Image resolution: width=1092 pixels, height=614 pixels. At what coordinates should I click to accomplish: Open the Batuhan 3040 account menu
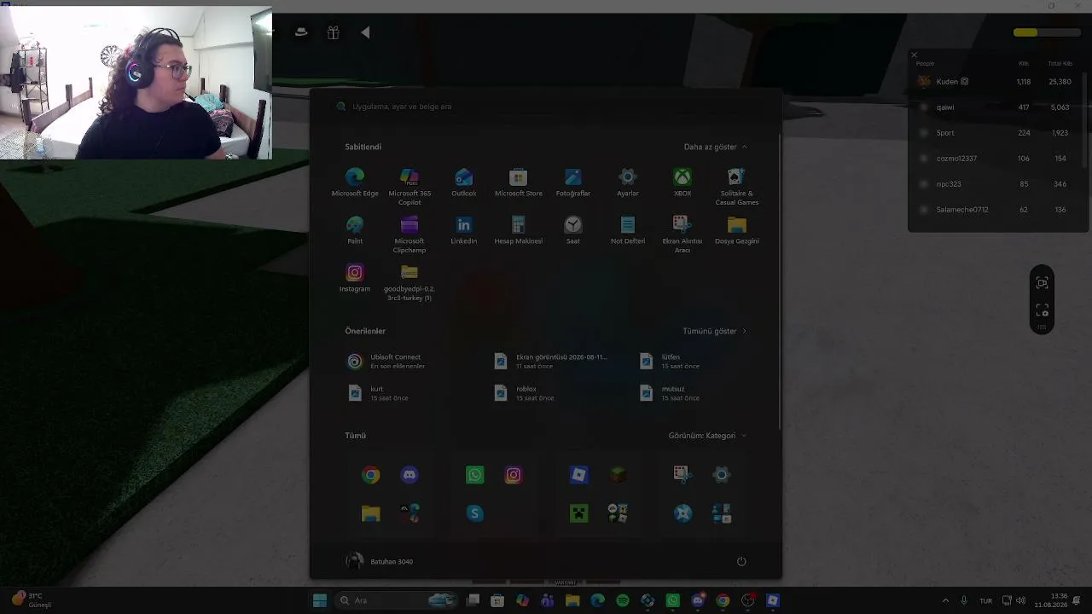(380, 561)
